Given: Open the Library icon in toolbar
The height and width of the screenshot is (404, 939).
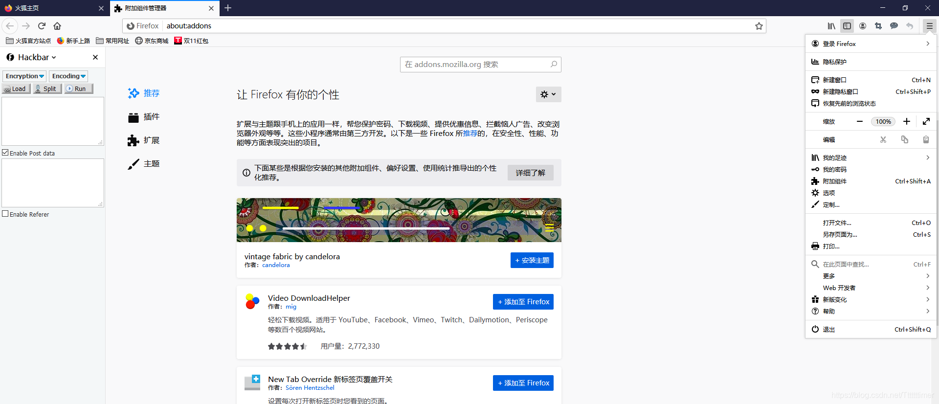Looking at the screenshot, I should tap(831, 26).
